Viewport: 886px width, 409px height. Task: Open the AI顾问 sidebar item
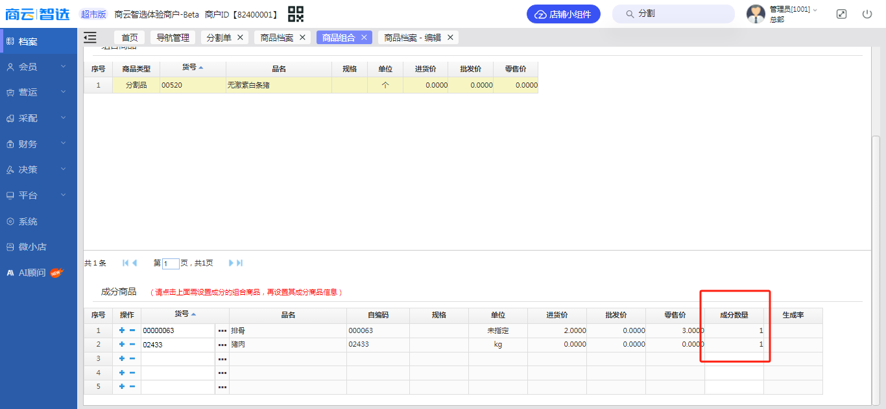pos(38,273)
